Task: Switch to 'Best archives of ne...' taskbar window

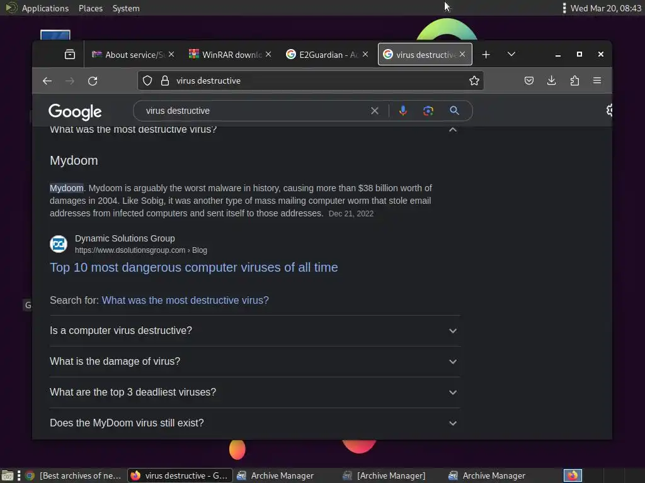Action: pyautogui.click(x=73, y=475)
